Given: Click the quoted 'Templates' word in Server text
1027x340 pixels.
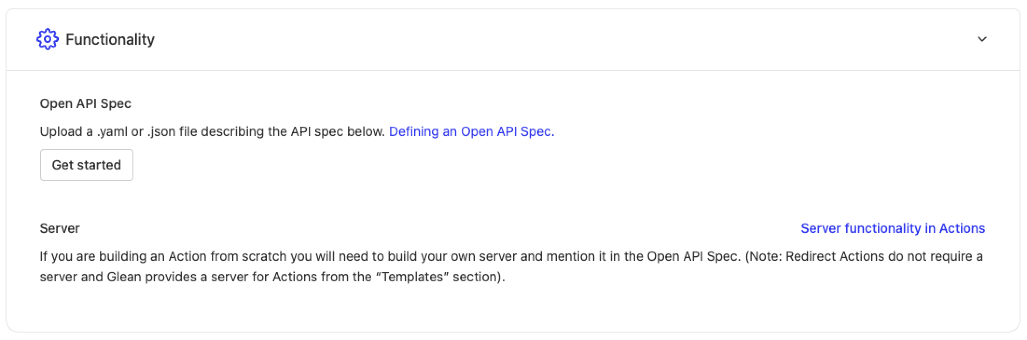Looking at the screenshot, I should click(x=412, y=277).
